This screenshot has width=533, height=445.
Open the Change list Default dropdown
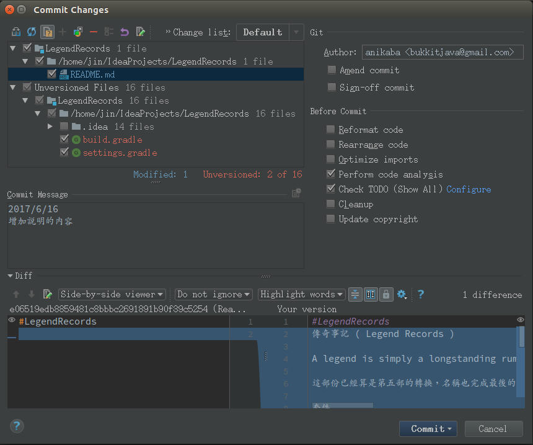click(270, 32)
